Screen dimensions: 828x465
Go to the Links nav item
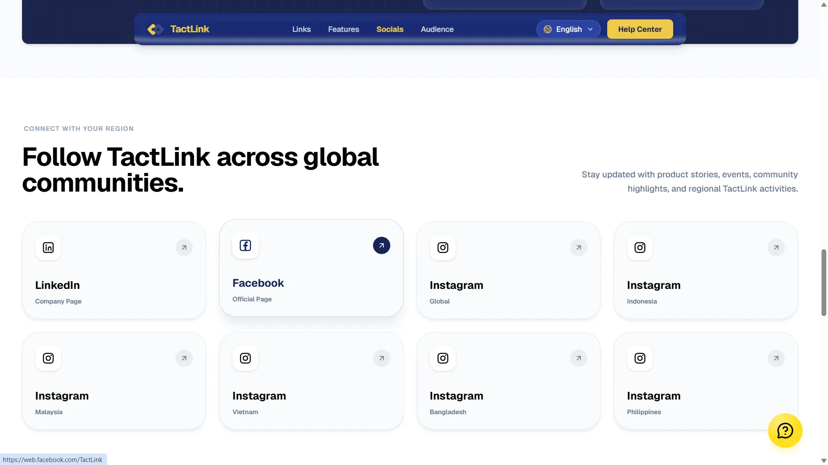(301, 29)
